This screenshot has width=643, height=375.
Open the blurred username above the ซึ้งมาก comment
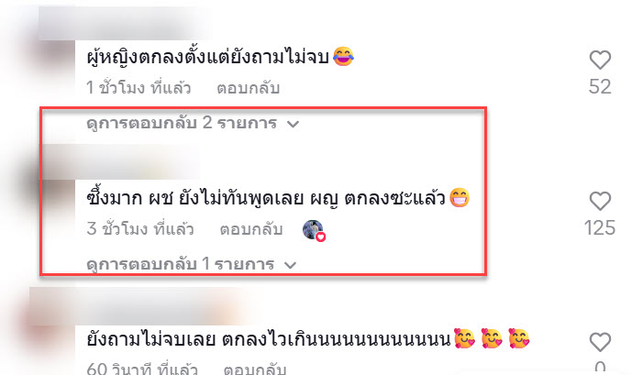[x=123, y=162]
